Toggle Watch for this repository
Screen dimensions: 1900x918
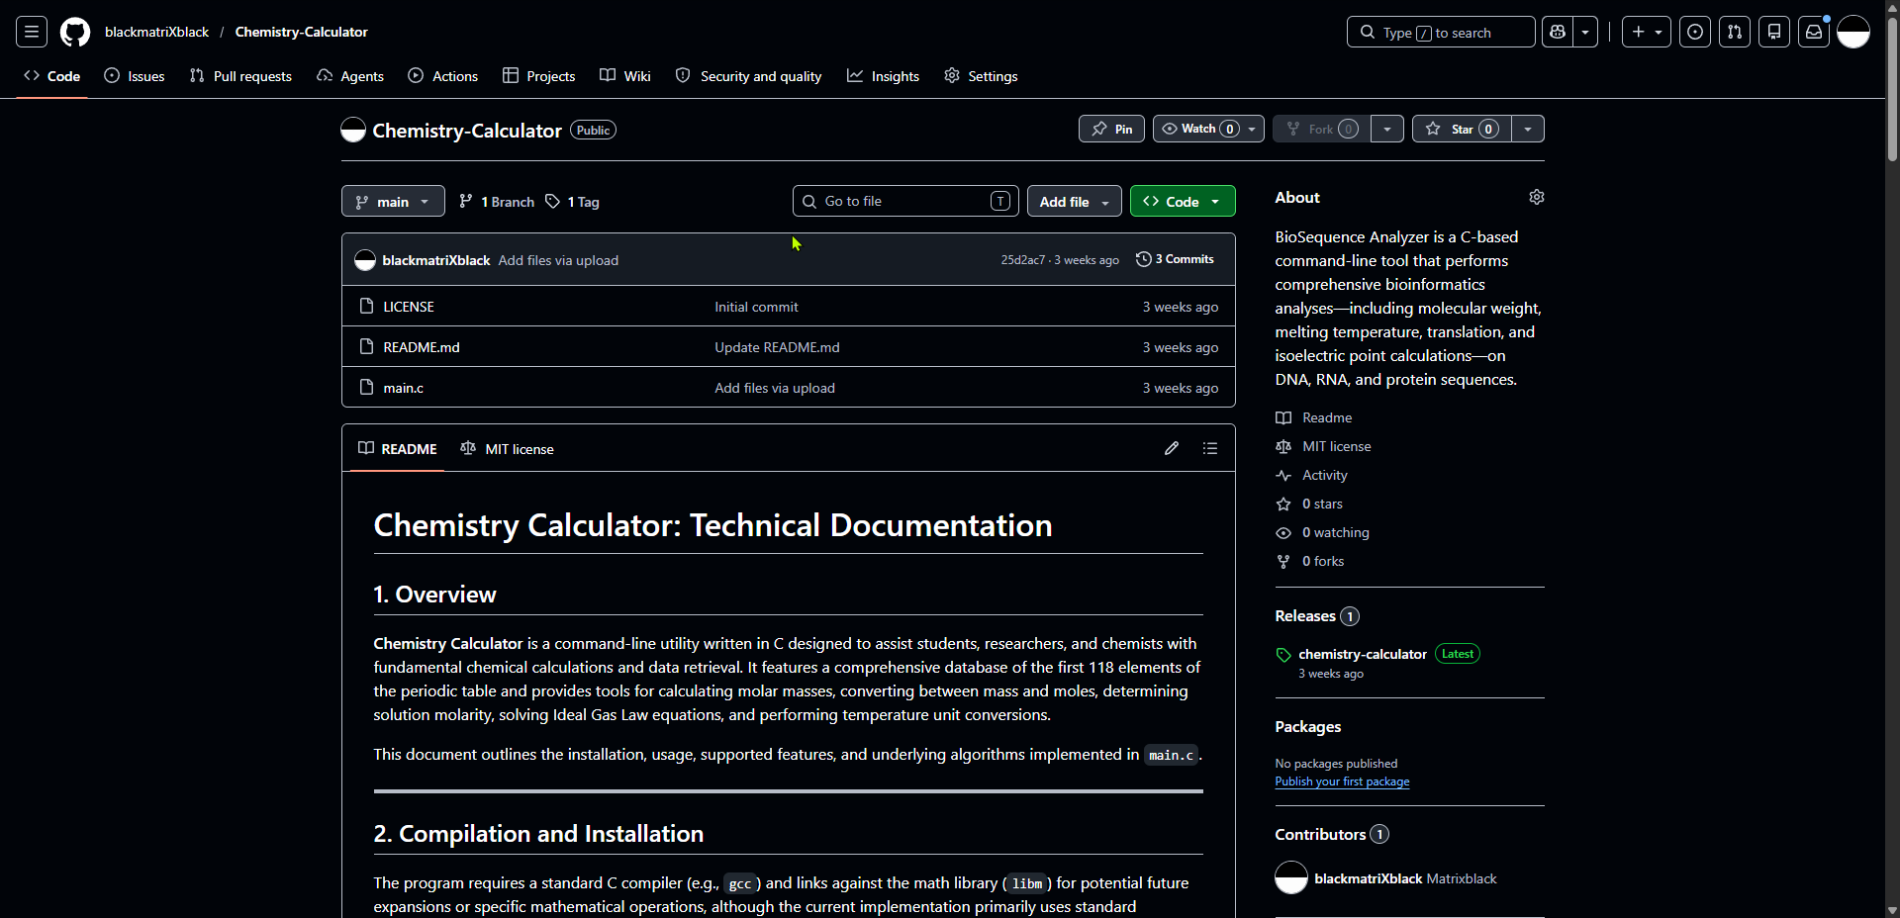tap(1208, 129)
